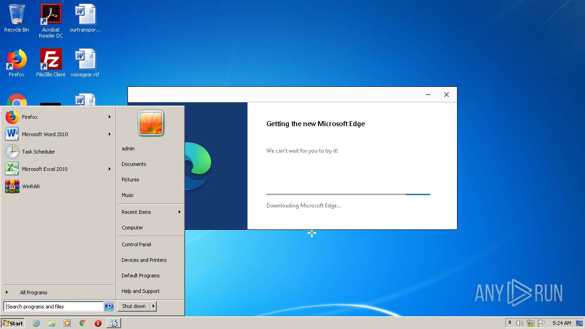Launch Microsoft Word 2010 from Start menu
The width and height of the screenshot is (585, 329).
click(58, 134)
